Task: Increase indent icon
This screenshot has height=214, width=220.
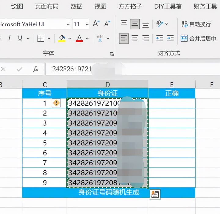Action: click(x=170, y=38)
